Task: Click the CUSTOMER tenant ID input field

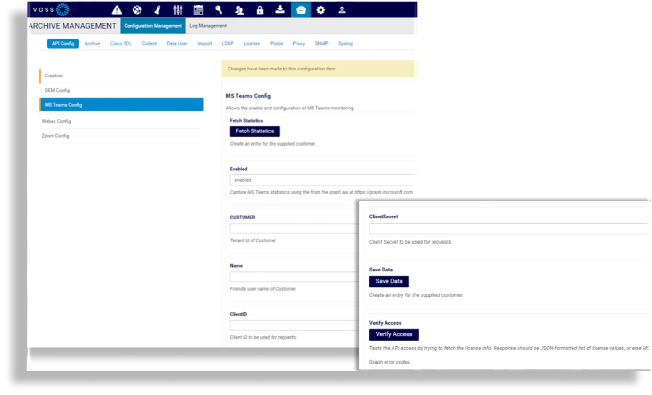Action: [x=294, y=229]
